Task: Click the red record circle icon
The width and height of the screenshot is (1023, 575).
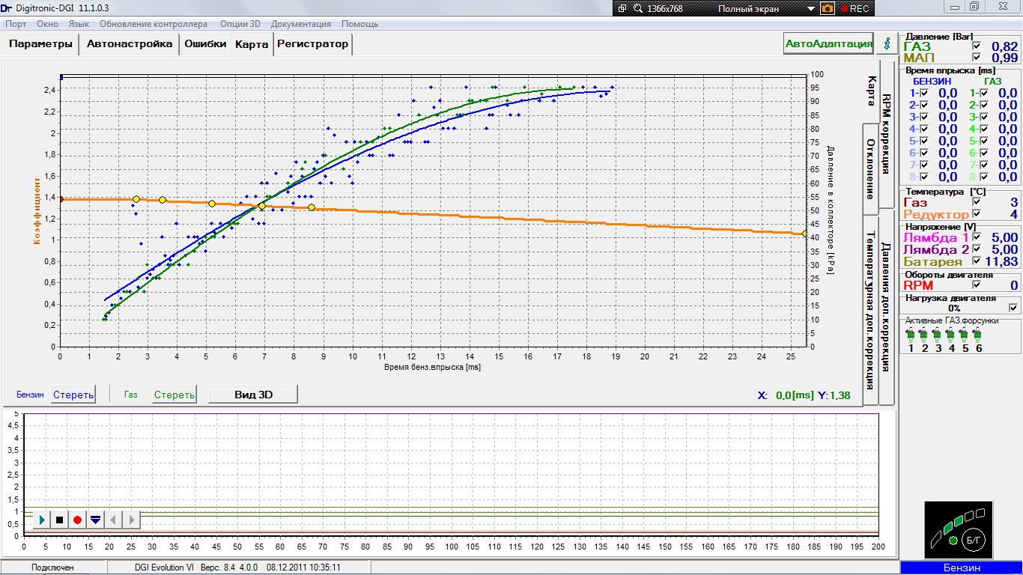Action: [x=77, y=519]
